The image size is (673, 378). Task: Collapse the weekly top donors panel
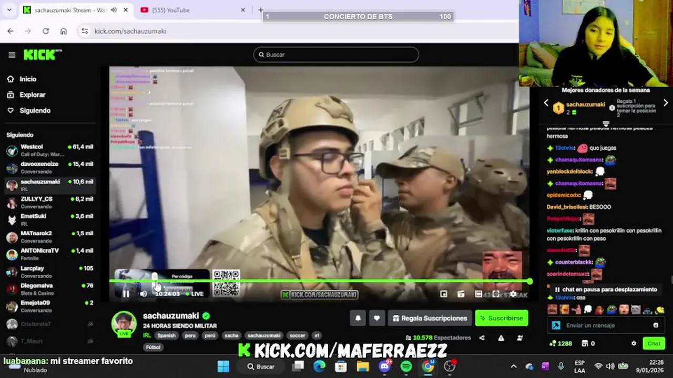(606, 124)
